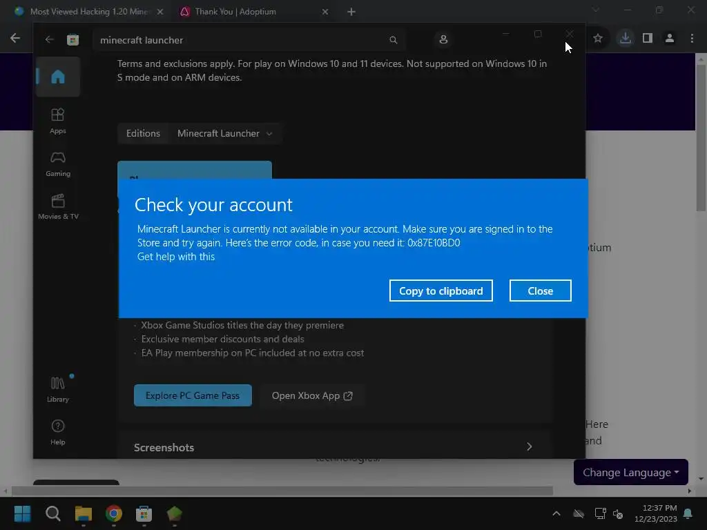Click the network display tray icon

click(600, 513)
